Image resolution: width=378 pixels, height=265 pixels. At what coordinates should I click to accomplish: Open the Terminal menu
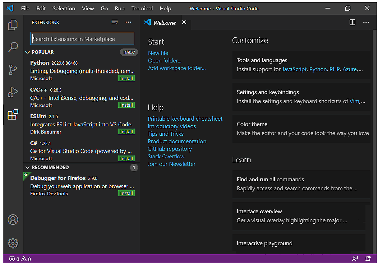tap(142, 8)
